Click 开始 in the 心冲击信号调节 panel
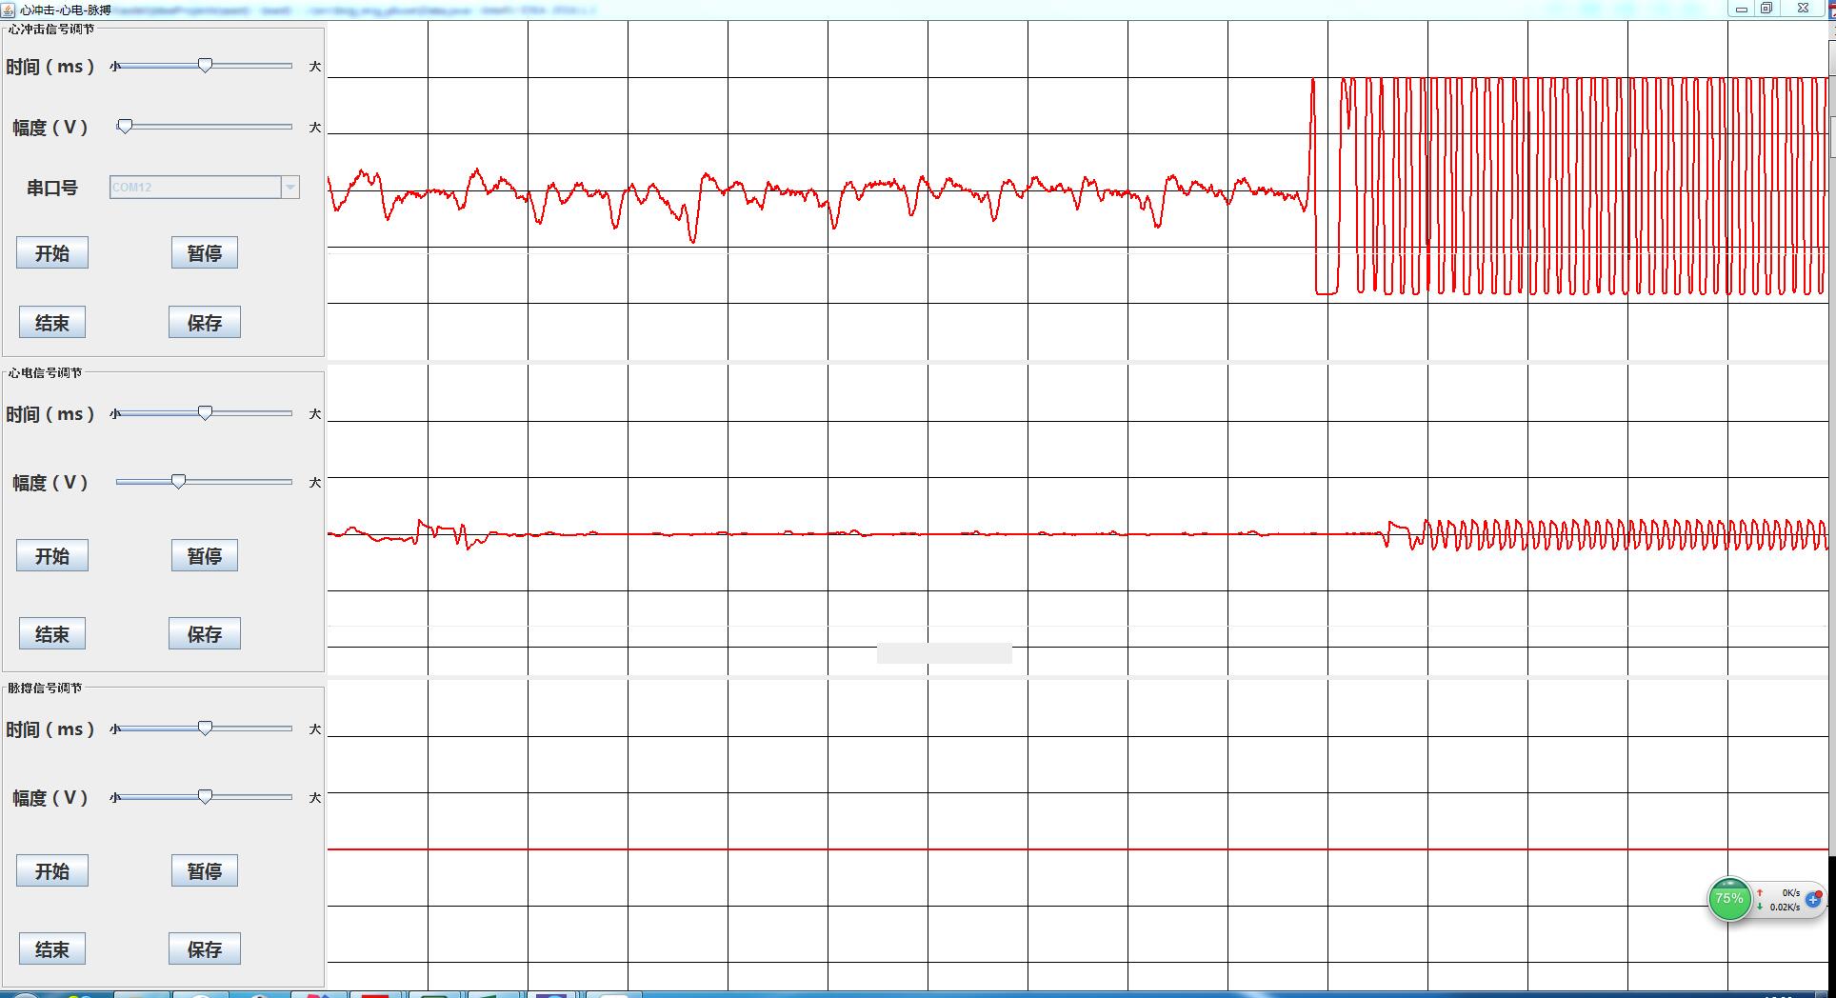The image size is (1836, 998). click(x=52, y=253)
